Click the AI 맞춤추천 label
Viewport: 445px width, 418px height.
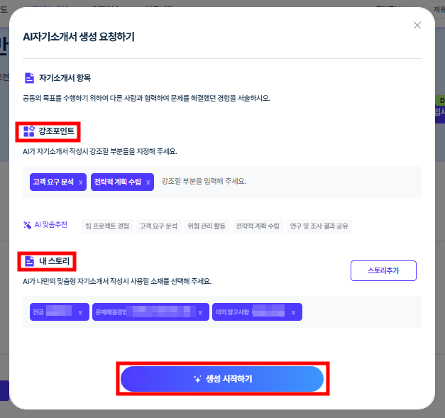coord(51,225)
